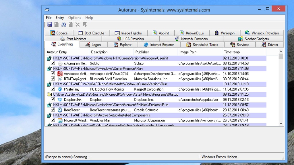Click registry icon of the Active Setup key
Viewport: 294px width, 165px height.
(x=49, y=115)
